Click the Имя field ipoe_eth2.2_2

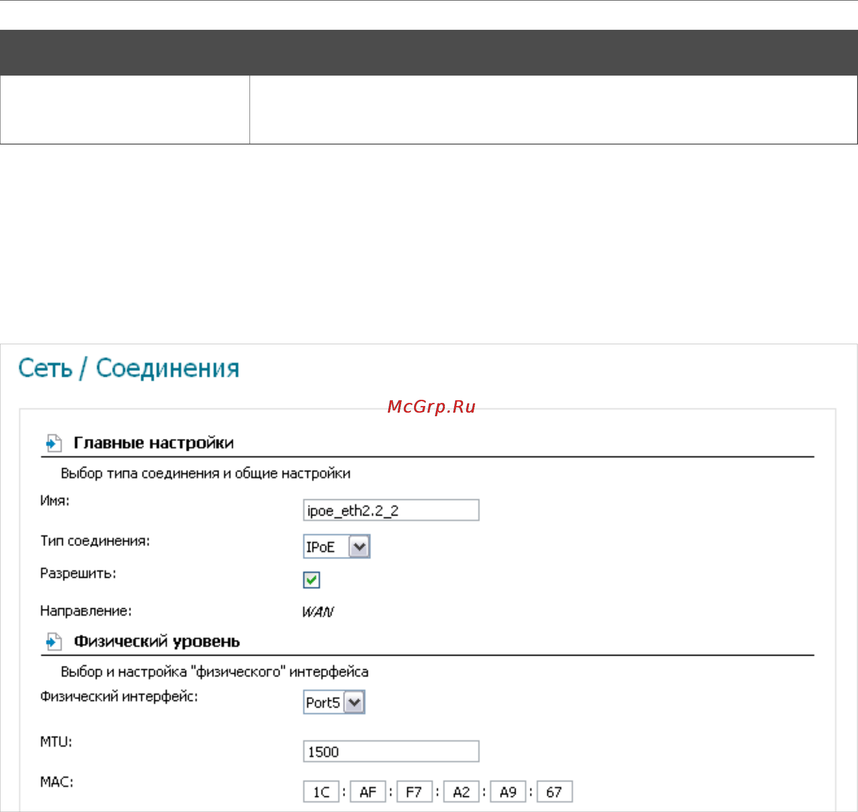[391, 510]
